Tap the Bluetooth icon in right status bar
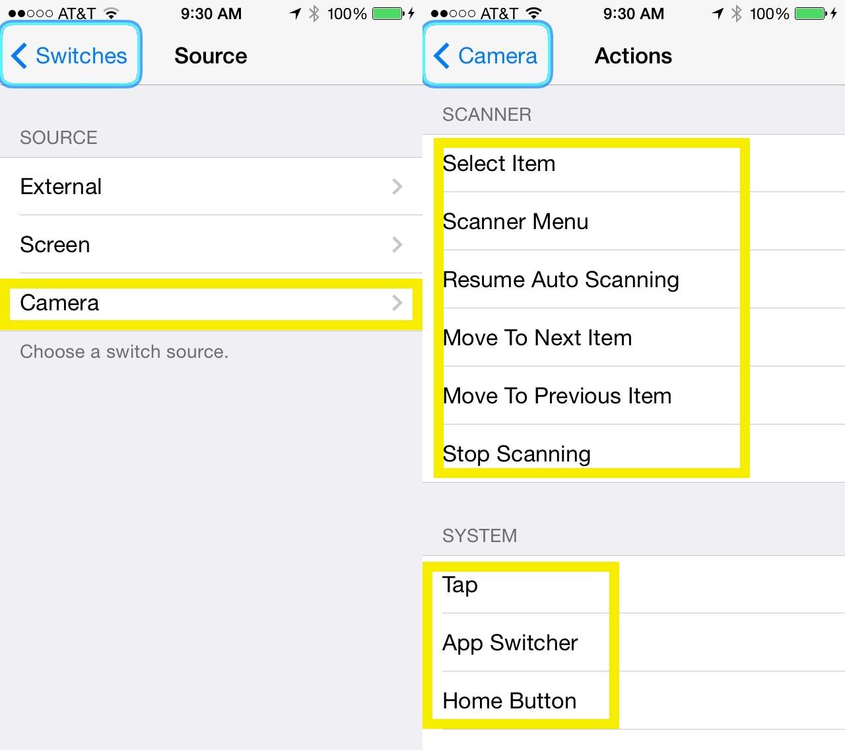The width and height of the screenshot is (845, 750). click(737, 13)
